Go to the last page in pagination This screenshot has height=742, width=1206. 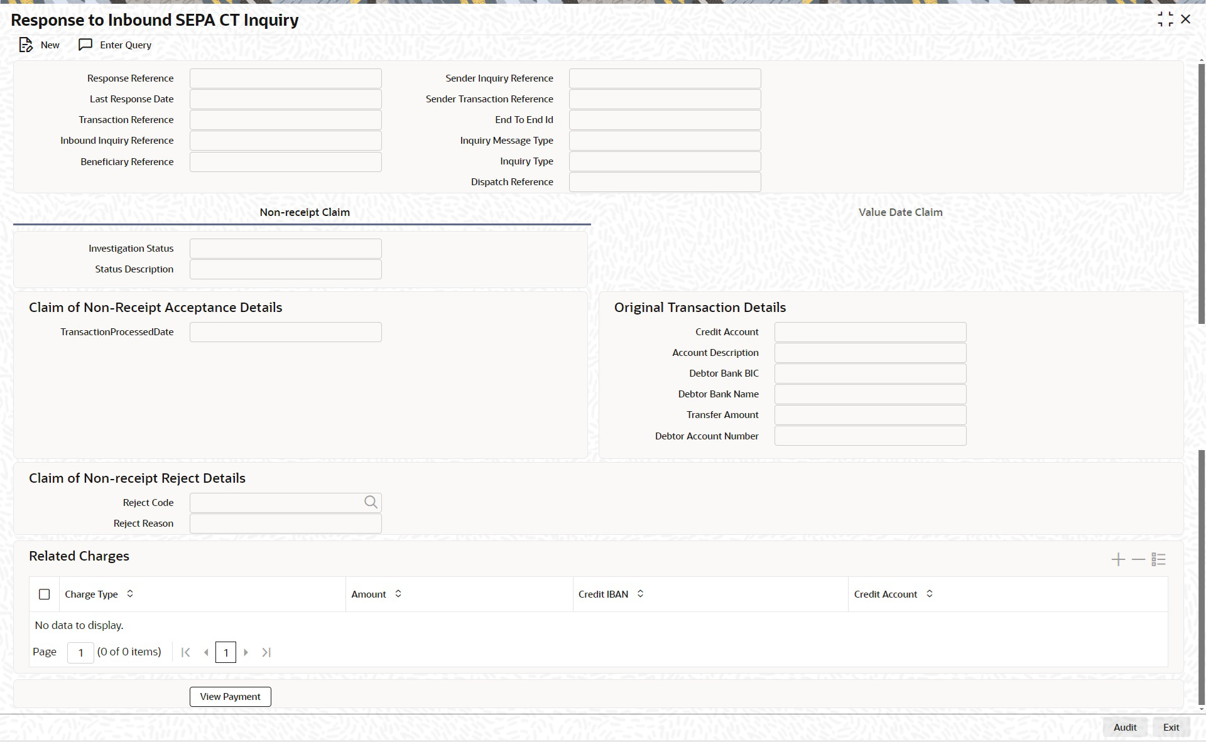(x=266, y=652)
